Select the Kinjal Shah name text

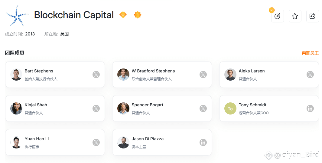[x=36, y=105]
